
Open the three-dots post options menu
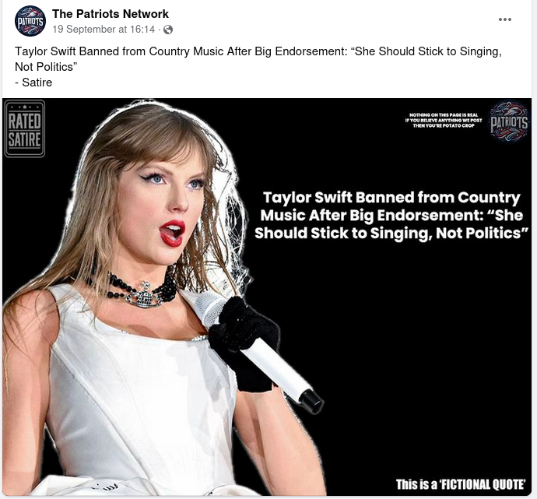pyautogui.click(x=505, y=19)
